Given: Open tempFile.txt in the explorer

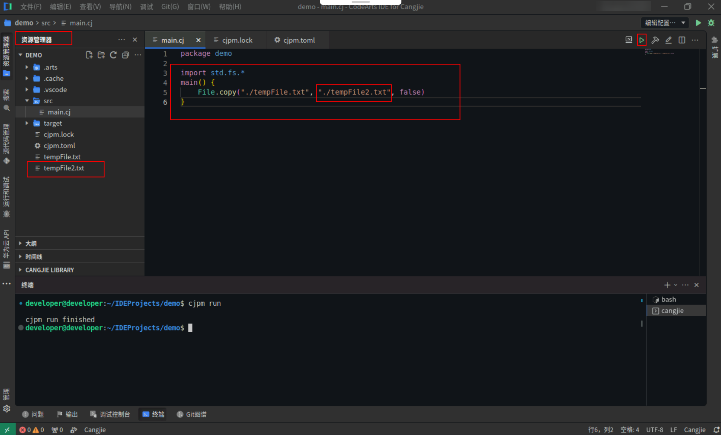Looking at the screenshot, I should tap(80, 157).
